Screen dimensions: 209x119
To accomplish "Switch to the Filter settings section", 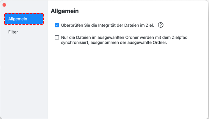I will point(13,32).
